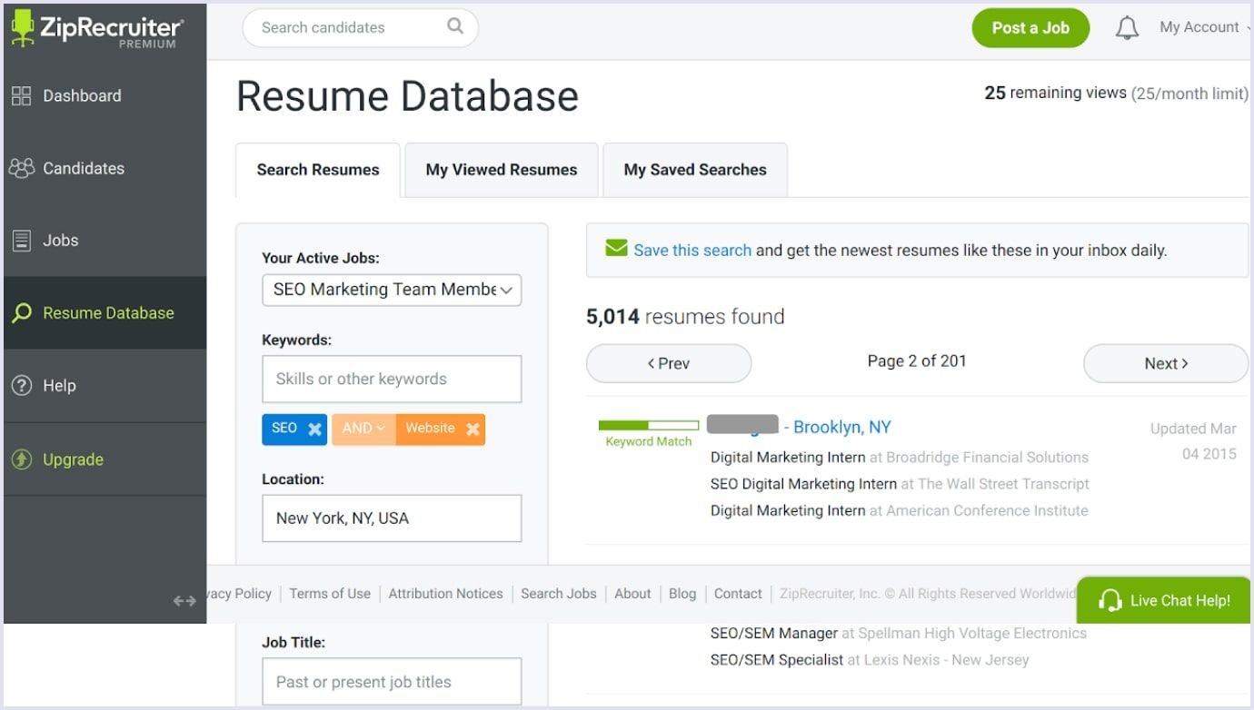Click SEO/SEM Manager at Spellman entry
This screenshot has height=710, width=1254.
click(x=899, y=633)
